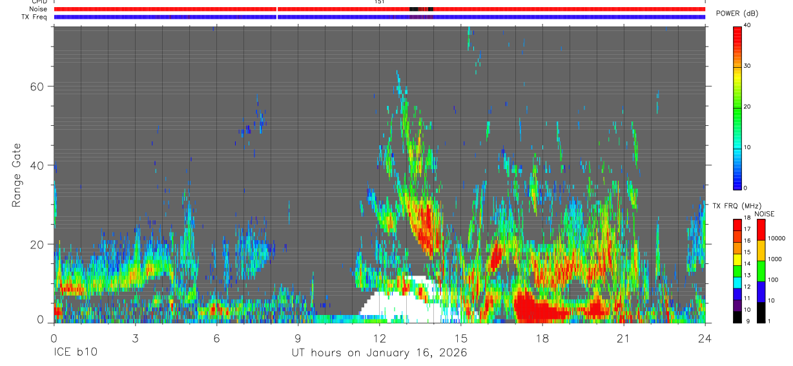Click the UT hours on January 16, 2026 caption

click(x=379, y=353)
